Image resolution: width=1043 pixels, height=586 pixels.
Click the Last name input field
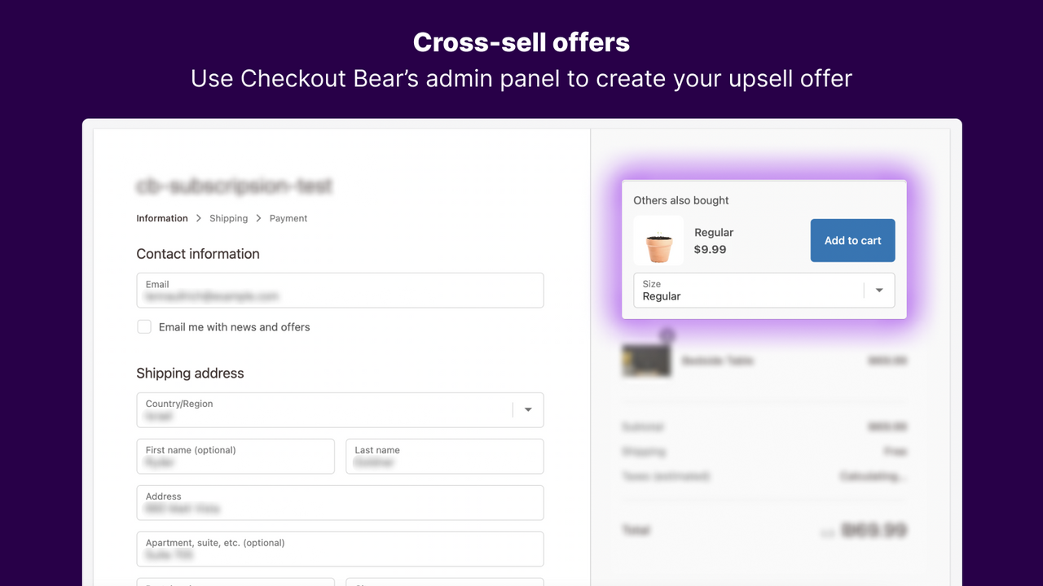point(444,457)
